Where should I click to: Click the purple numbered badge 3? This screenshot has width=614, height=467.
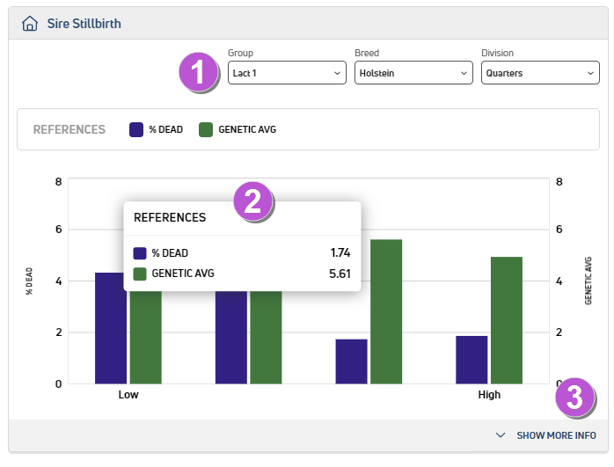574,398
